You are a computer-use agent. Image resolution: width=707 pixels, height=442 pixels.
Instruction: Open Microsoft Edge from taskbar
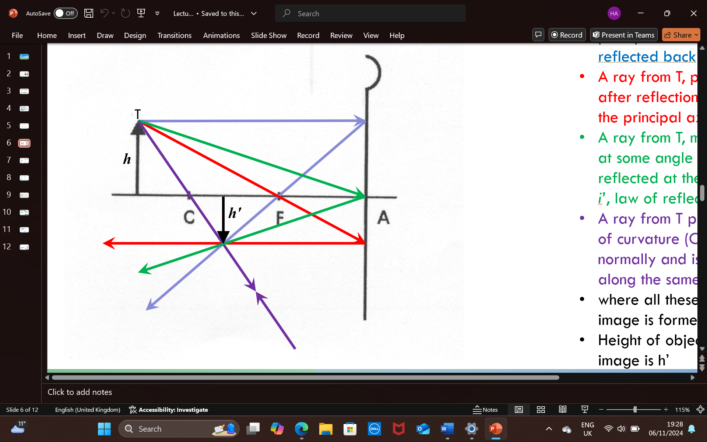tap(302, 429)
